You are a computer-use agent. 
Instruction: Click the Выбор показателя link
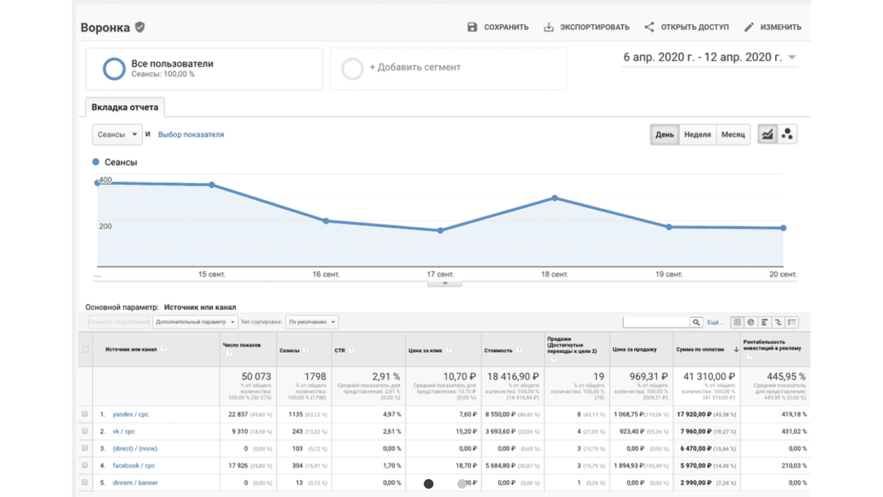[x=191, y=135]
